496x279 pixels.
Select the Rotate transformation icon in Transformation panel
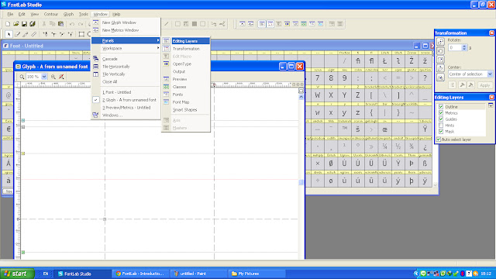440,50
